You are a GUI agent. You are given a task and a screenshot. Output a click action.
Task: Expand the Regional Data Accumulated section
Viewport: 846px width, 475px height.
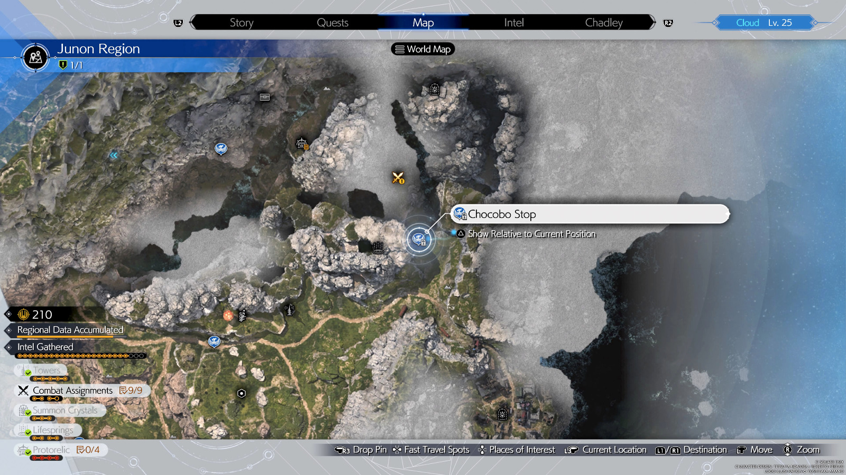pos(70,330)
